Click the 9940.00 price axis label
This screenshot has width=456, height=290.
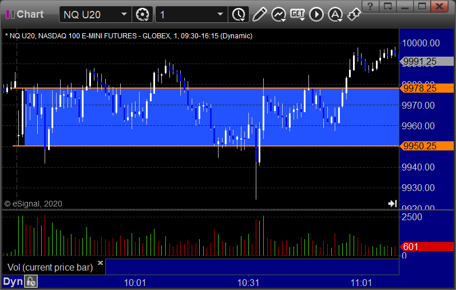coord(418,167)
